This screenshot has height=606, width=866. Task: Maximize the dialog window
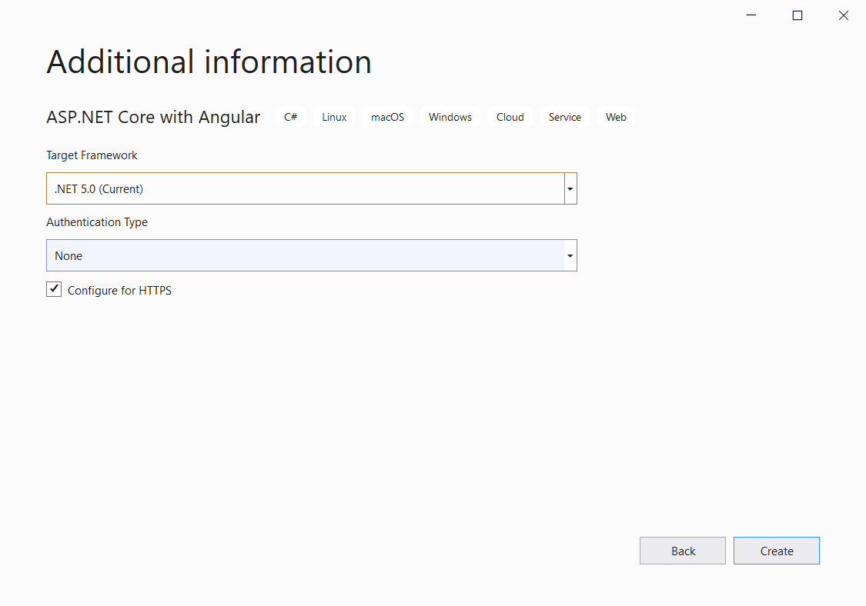(x=797, y=15)
